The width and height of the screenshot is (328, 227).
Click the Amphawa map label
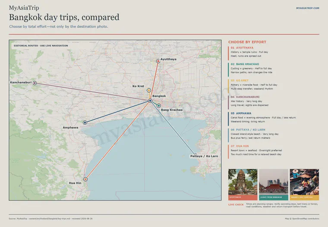click(70, 128)
